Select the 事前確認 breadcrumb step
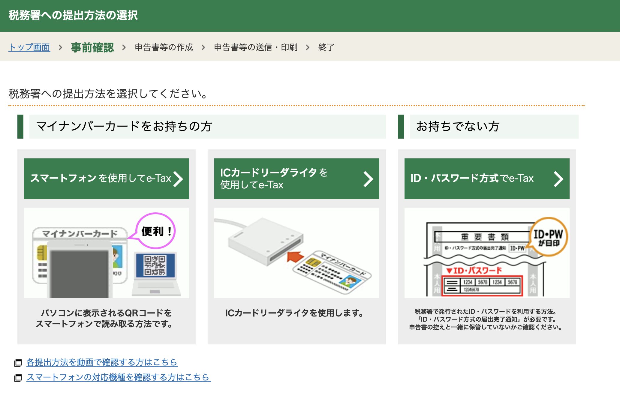This screenshot has height=393, width=620. tap(92, 47)
